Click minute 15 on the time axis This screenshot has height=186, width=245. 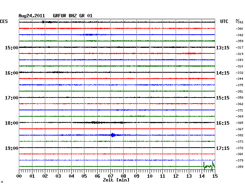tap(215, 176)
